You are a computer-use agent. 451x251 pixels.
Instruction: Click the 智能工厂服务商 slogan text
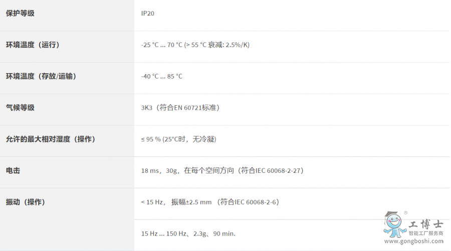click(x=425, y=233)
